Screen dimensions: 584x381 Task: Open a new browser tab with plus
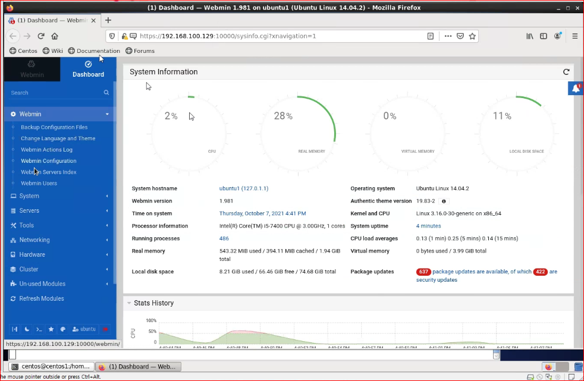tap(108, 20)
